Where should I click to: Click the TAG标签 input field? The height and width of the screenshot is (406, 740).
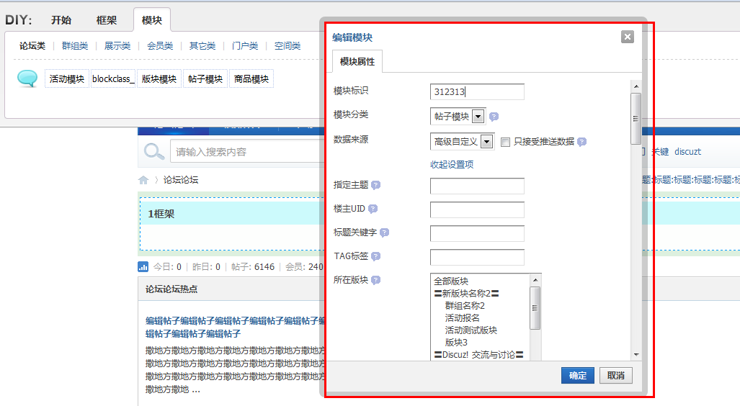pyautogui.click(x=477, y=257)
